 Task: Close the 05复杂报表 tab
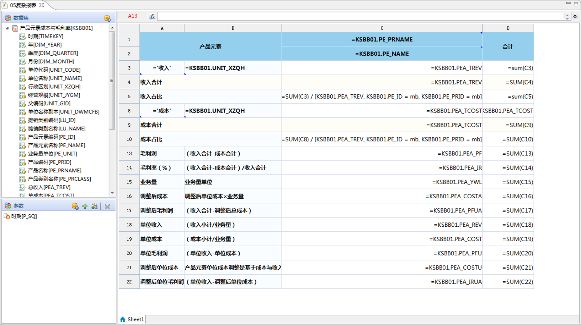pos(42,5)
